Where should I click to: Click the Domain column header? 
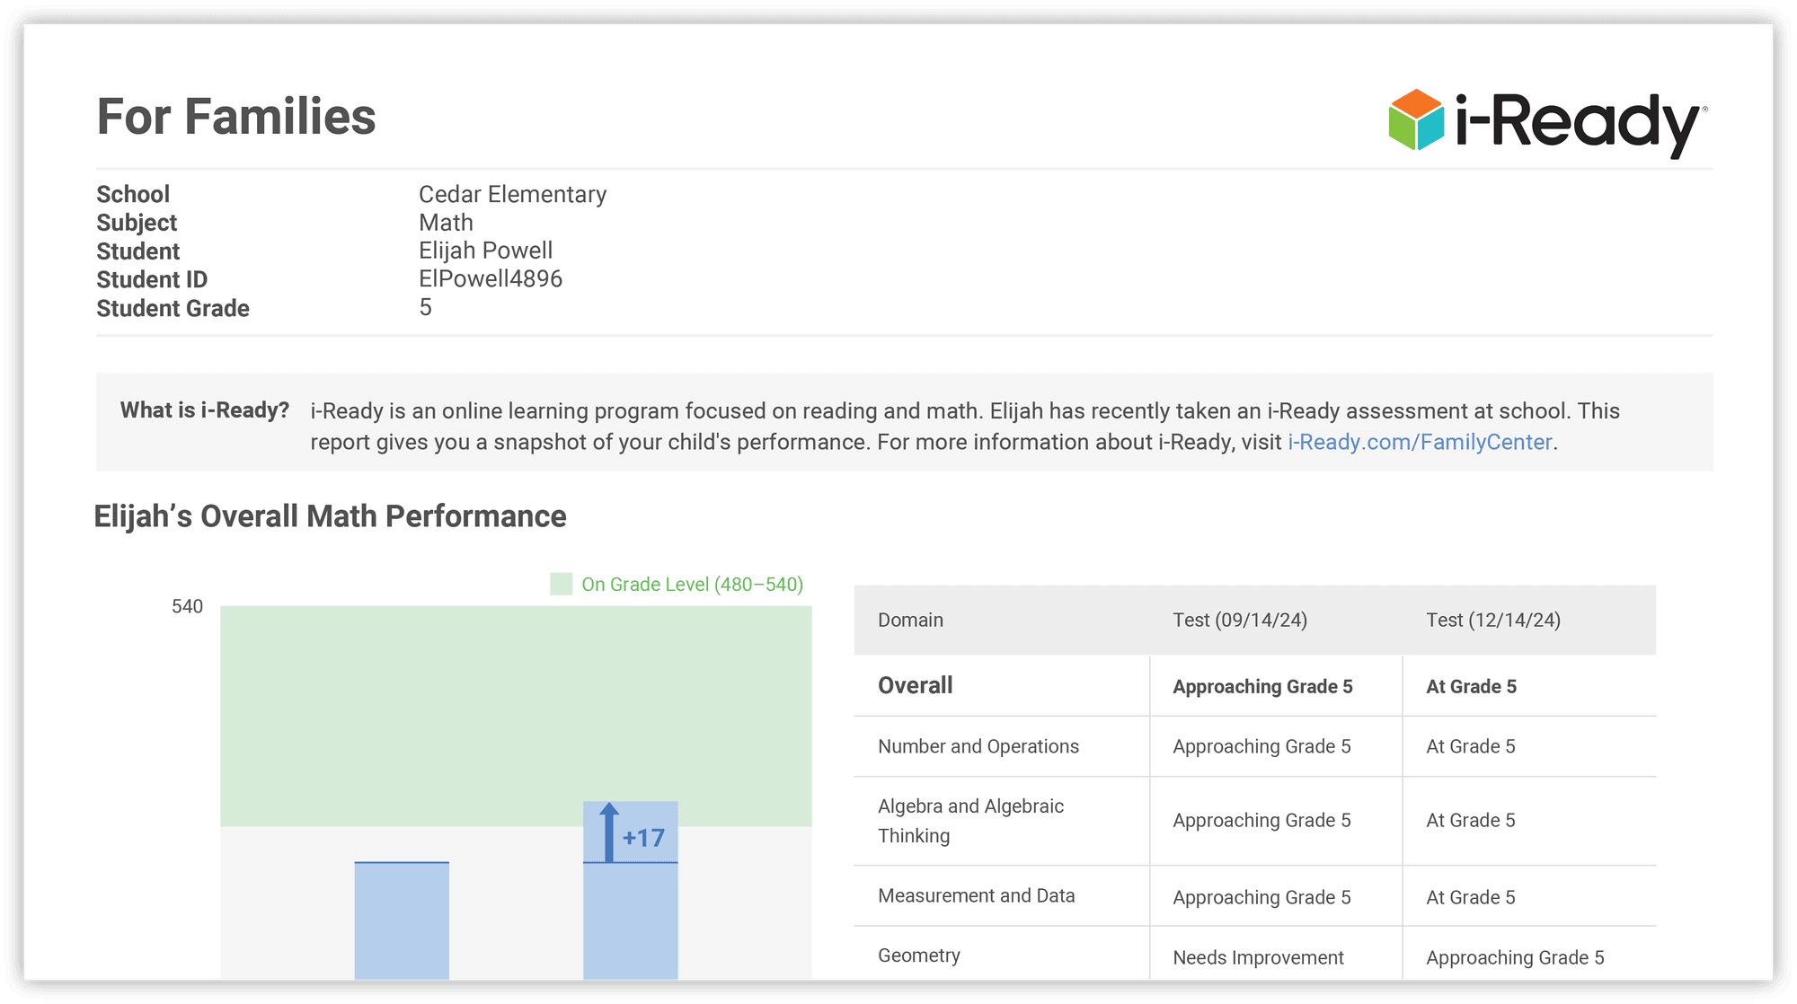point(910,620)
